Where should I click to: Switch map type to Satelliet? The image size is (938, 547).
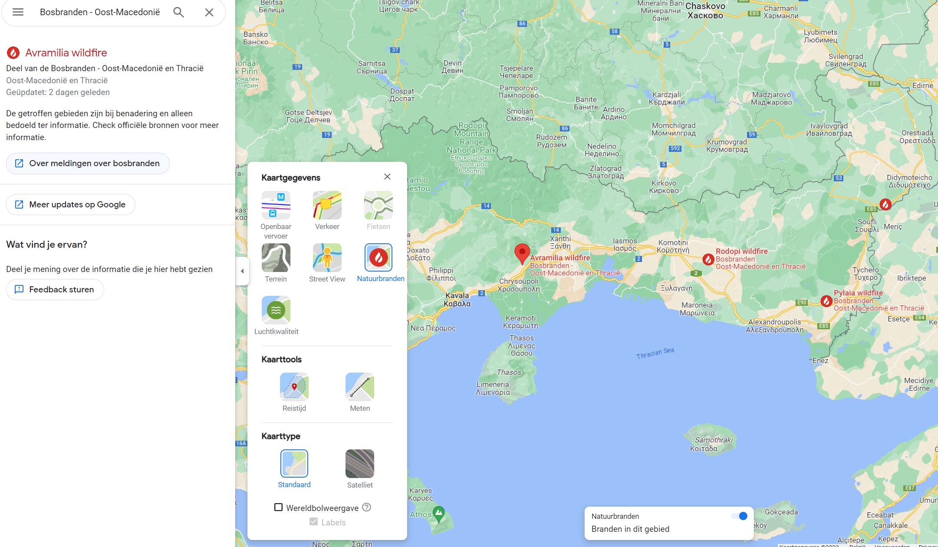[x=359, y=464]
